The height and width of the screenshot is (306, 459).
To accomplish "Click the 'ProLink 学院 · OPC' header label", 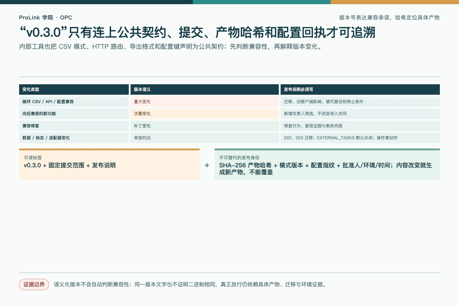I will (45, 18).
